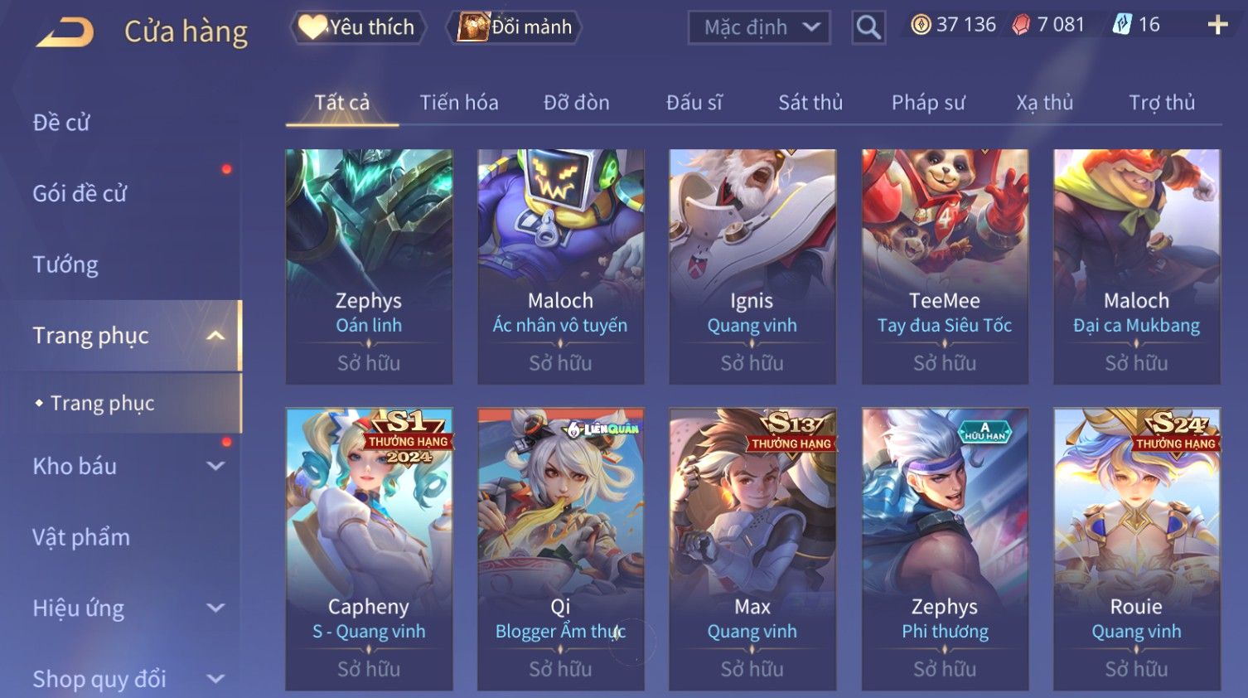
Task: Collapse the Trang phục sidebar section
Action: coord(215,336)
